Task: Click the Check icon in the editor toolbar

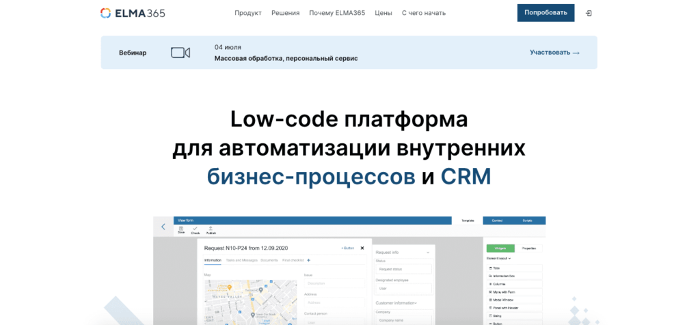Action: [x=195, y=230]
